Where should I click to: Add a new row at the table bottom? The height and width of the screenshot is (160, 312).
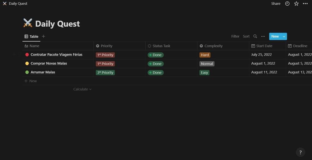(33, 81)
